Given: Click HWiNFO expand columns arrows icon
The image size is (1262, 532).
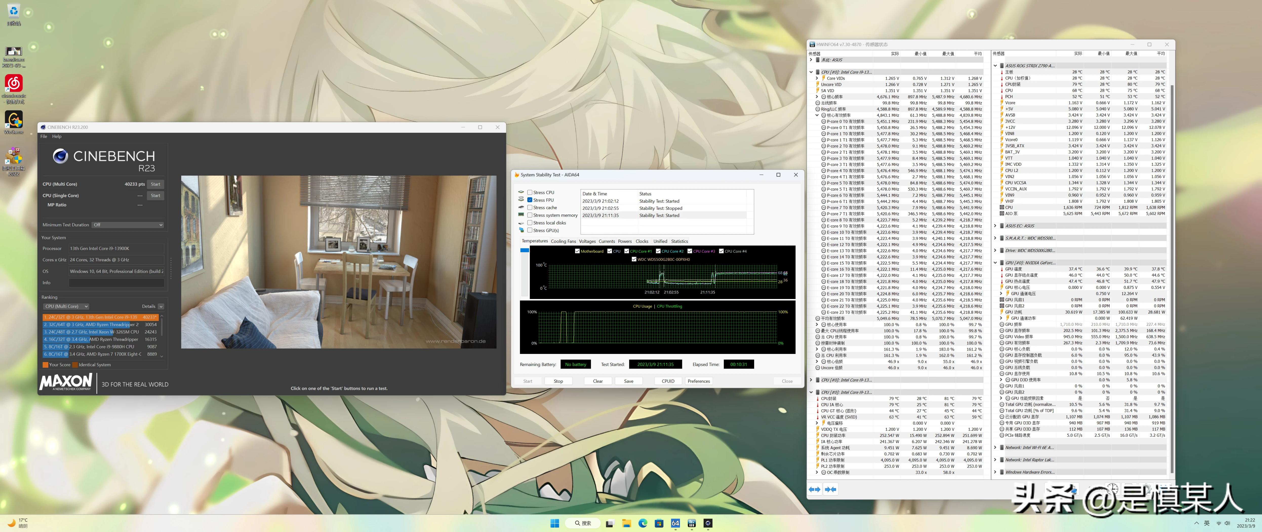Looking at the screenshot, I should 815,489.
